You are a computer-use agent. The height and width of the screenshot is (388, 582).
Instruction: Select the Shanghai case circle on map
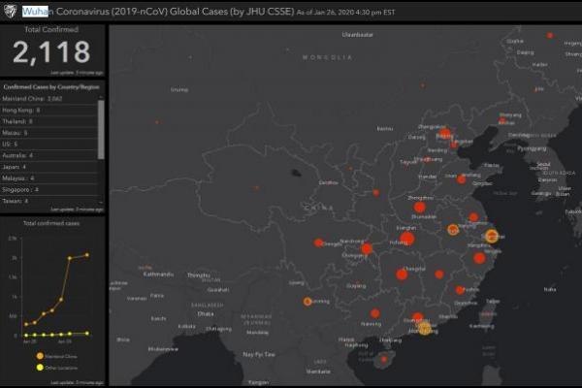click(x=491, y=236)
